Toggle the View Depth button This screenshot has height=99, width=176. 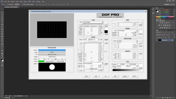[86, 26]
